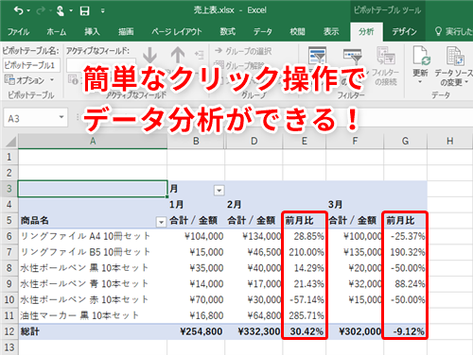
Task: Click the Insert Slicer icon
Action: 318,55
